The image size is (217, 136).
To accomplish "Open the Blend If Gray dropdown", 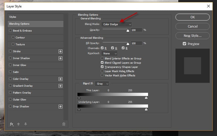I will pyautogui.click(x=102, y=84).
